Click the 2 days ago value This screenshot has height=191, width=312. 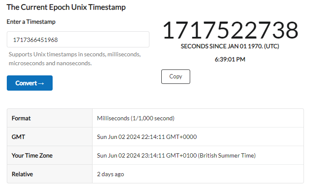pos(110,174)
